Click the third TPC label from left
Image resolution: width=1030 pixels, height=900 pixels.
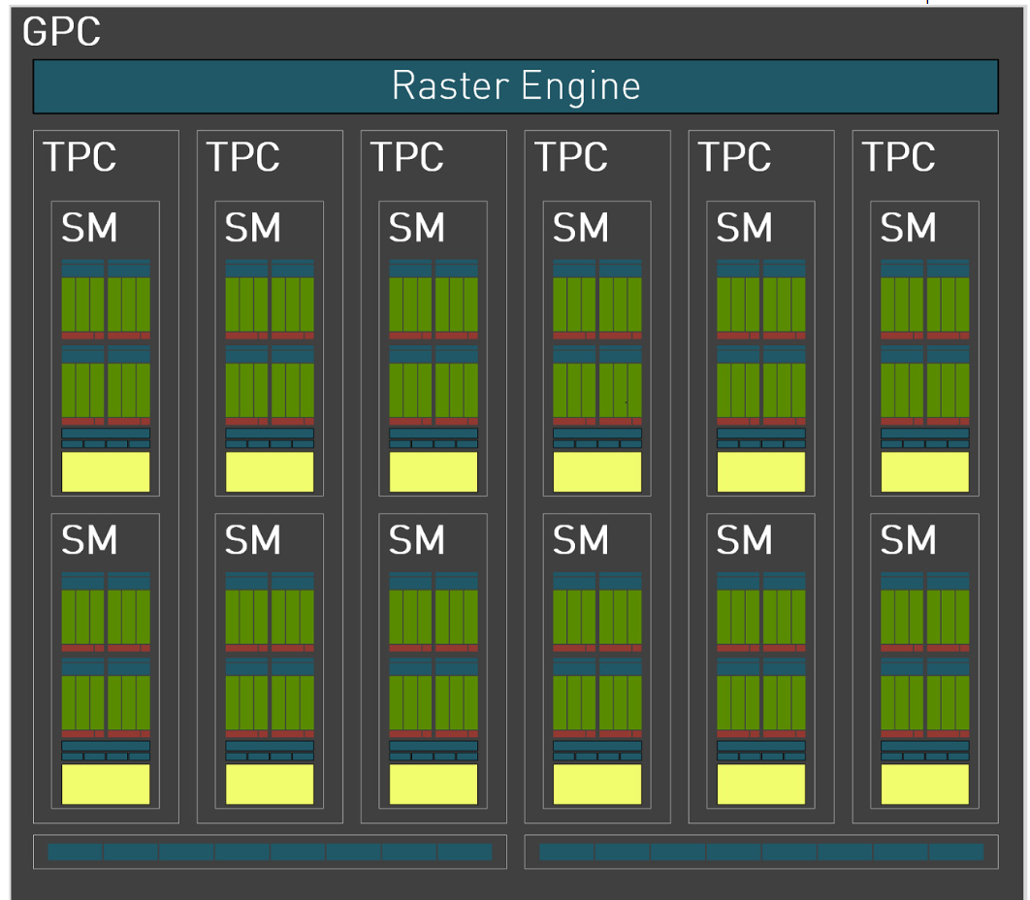click(x=407, y=156)
